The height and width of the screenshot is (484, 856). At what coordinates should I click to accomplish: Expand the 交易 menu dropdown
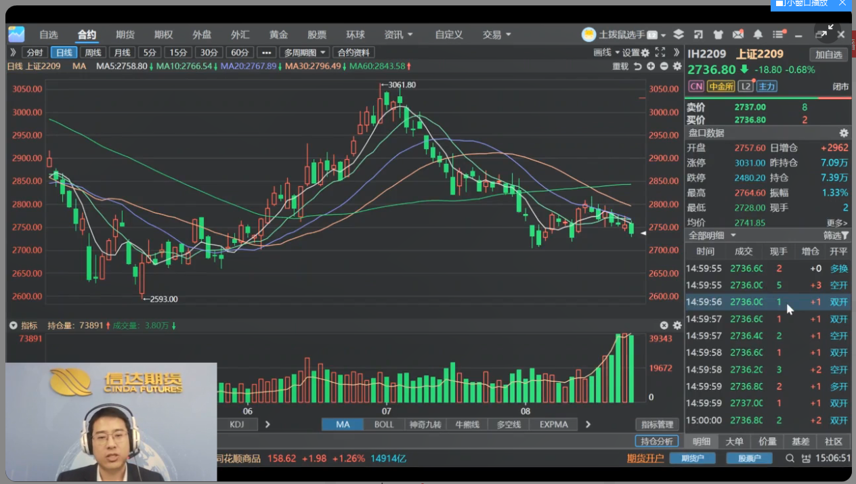point(497,35)
